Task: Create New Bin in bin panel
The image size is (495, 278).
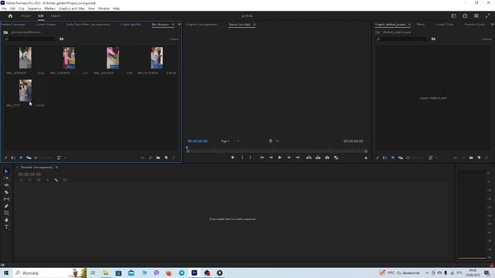Action: [x=158, y=158]
